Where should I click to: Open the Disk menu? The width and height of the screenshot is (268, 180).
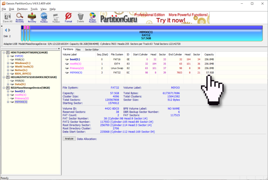(12, 9)
